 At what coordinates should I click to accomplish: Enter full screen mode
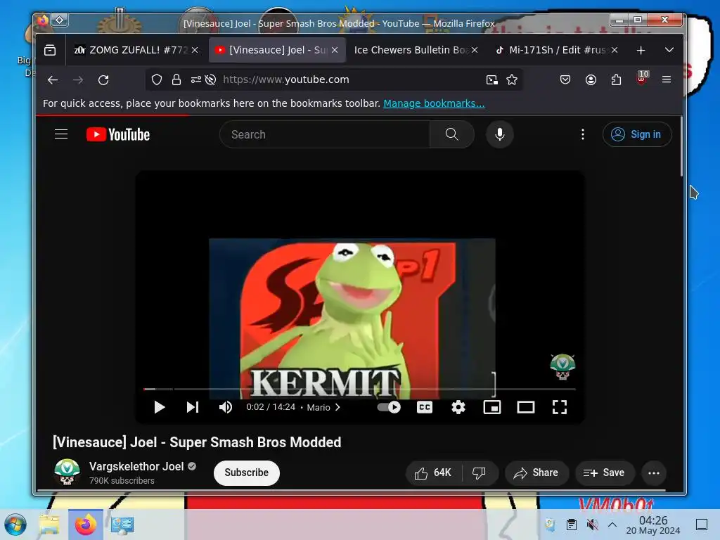(x=559, y=407)
